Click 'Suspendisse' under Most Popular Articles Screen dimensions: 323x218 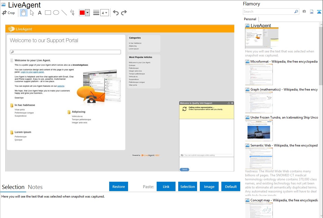134,79
